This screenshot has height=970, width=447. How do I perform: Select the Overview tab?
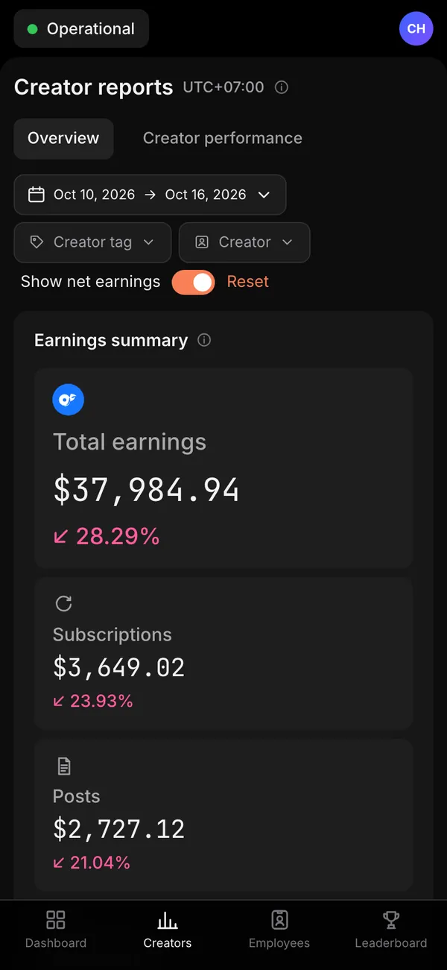63,139
